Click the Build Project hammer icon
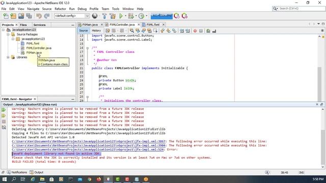Image resolution: width=326 pixels, height=183 pixels. (104, 16)
